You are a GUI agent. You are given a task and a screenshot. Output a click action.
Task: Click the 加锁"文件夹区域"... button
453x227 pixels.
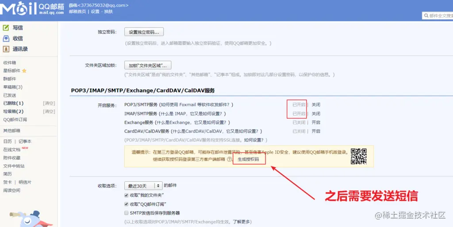click(x=148, y=65)
